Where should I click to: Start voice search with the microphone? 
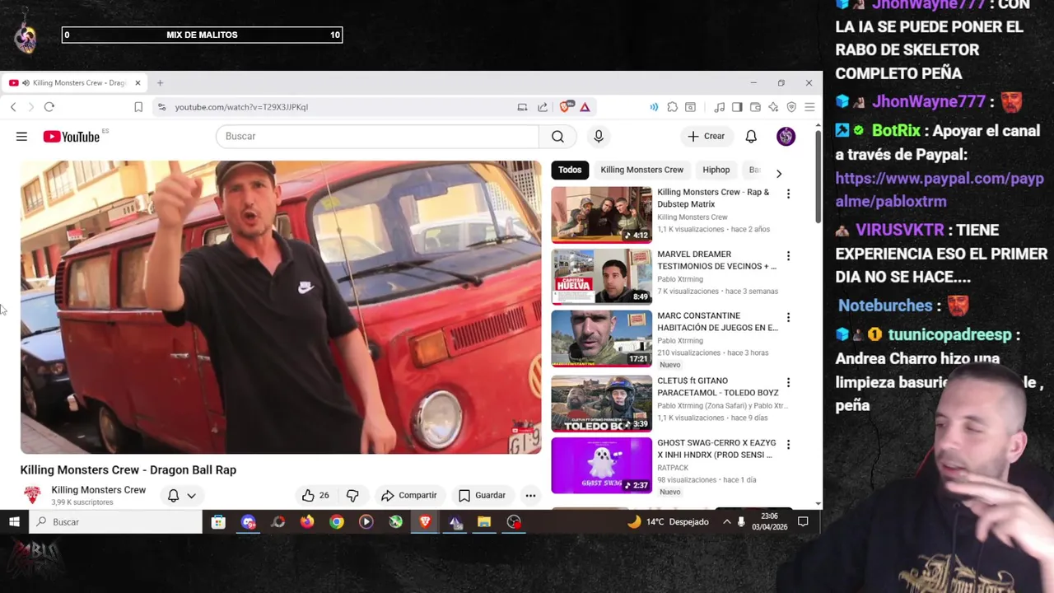[599, 137]
